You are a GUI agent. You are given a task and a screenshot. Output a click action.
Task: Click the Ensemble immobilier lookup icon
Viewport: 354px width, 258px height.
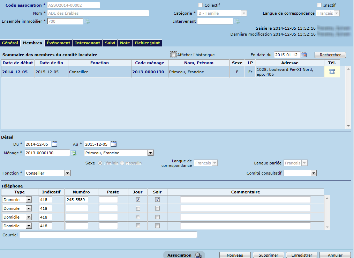87,21
